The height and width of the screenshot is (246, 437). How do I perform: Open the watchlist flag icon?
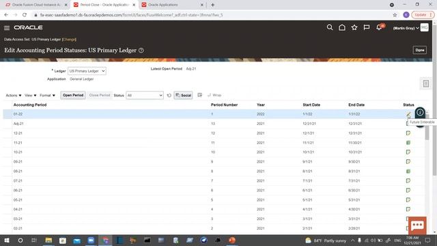pos(367,27)
